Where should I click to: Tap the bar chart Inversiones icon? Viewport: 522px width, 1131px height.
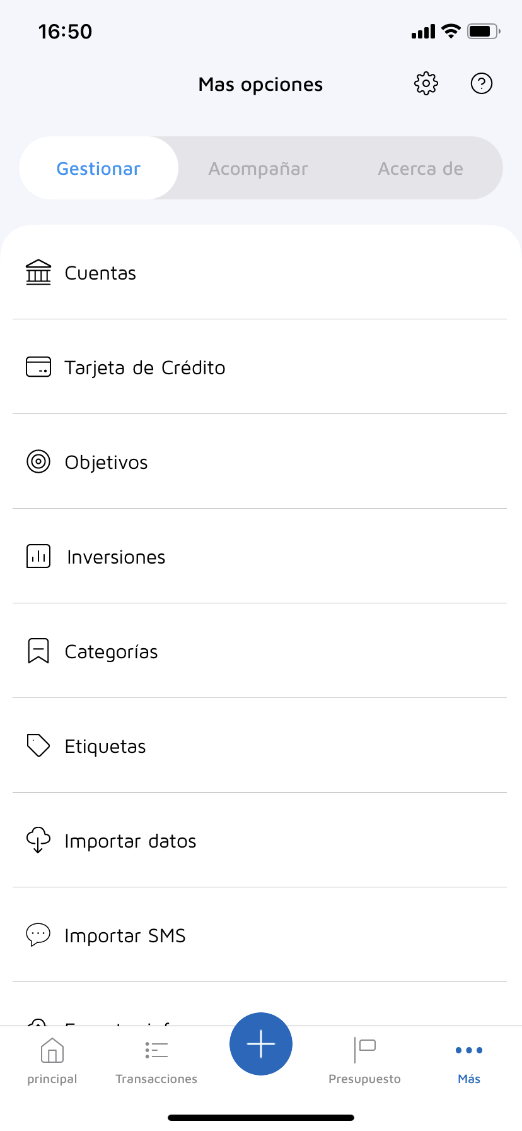pyautogui.click(x=38, y=557)
